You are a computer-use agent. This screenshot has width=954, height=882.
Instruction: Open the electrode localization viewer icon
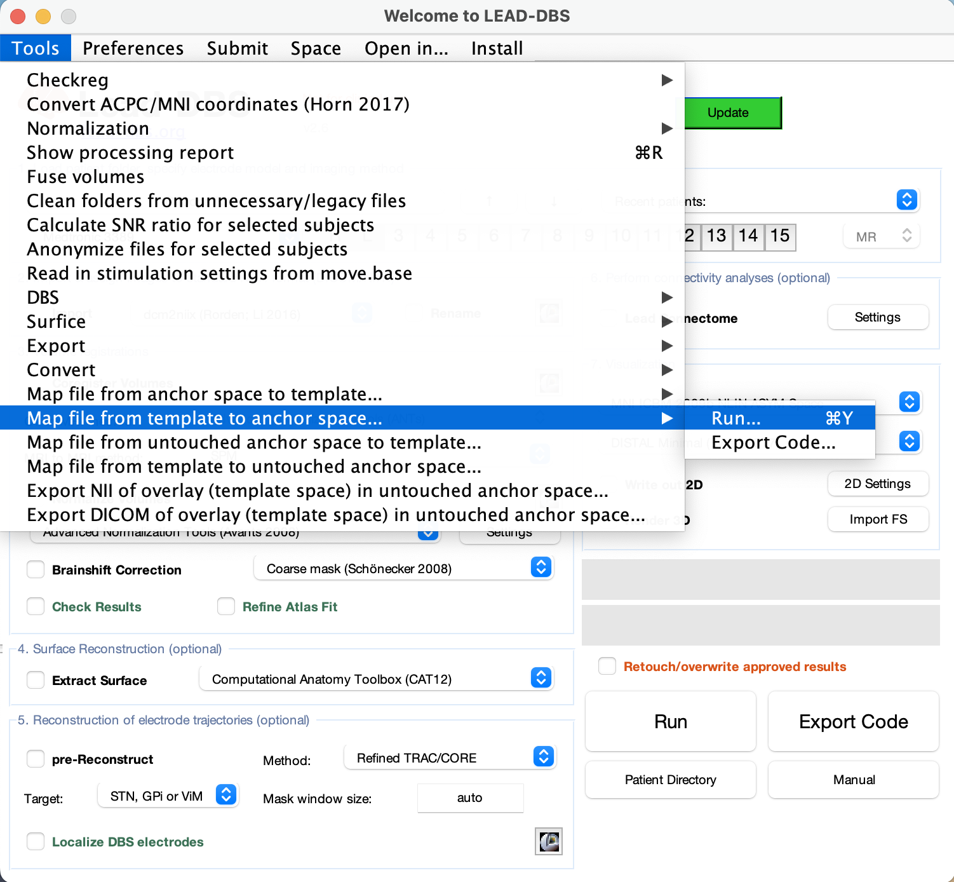tap(549, 841)
